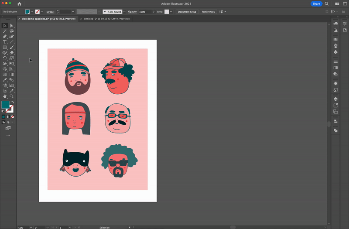
Task: Select the Type tool
Action: [5, 42]
